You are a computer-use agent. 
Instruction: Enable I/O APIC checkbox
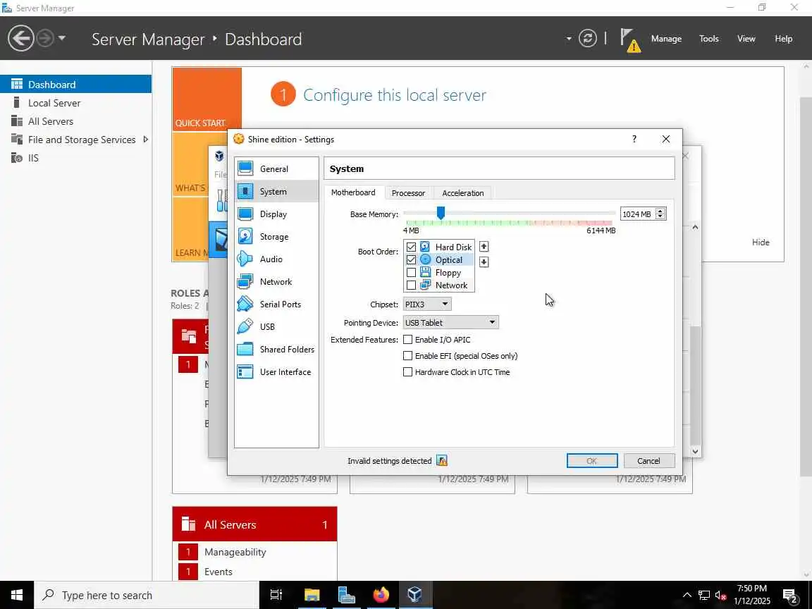408,340
